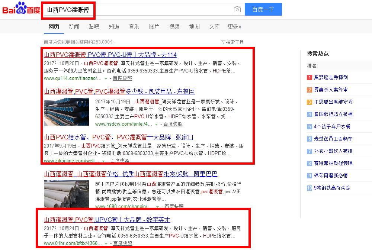Click in the search input field
Screen dimensions: 372x252
[144, 10]
